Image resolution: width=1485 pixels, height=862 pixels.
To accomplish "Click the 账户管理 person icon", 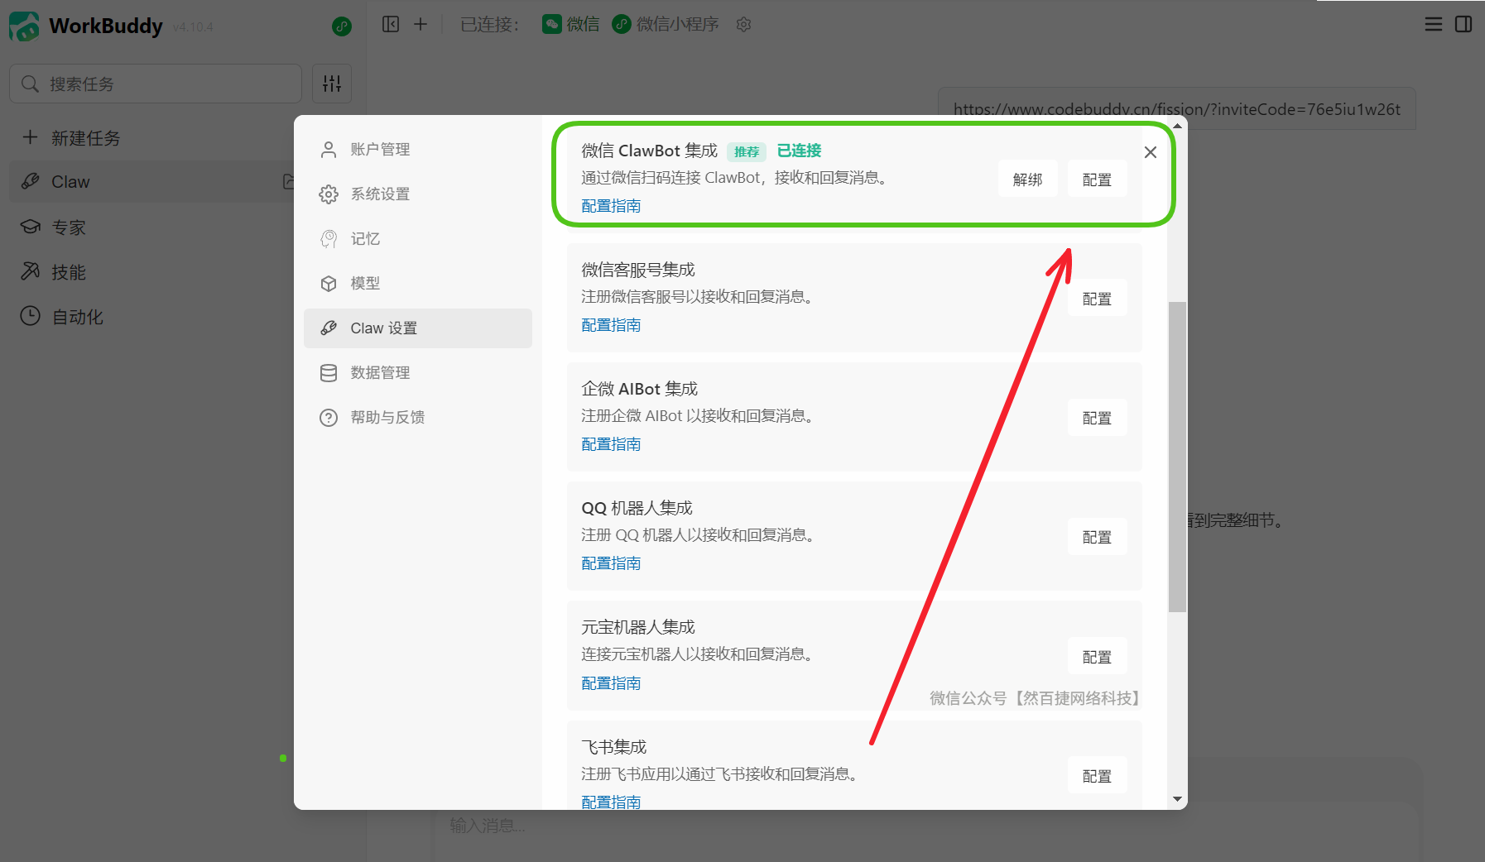I will tap(329, 149).
